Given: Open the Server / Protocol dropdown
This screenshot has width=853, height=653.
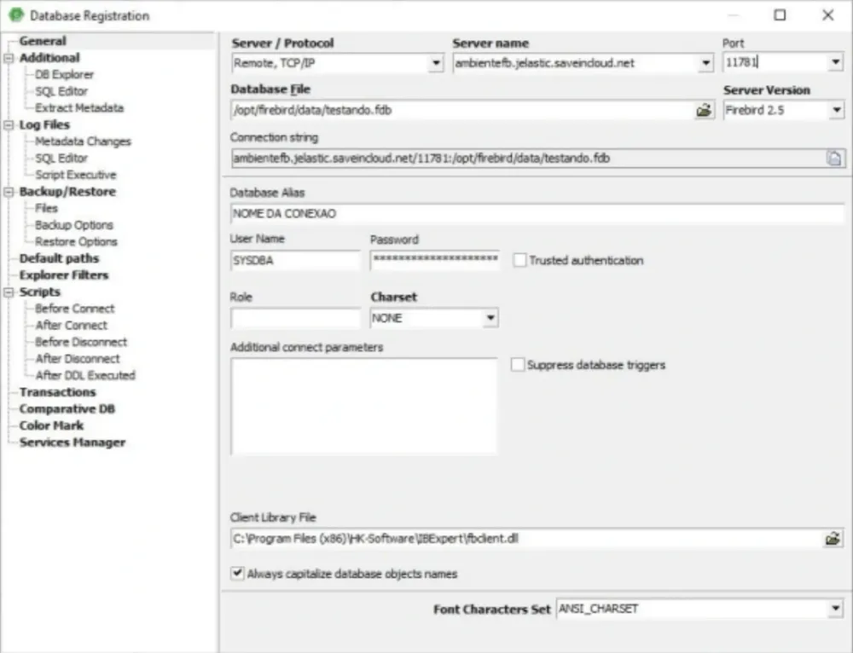Looking at the screenshot, I should point(436,63).
